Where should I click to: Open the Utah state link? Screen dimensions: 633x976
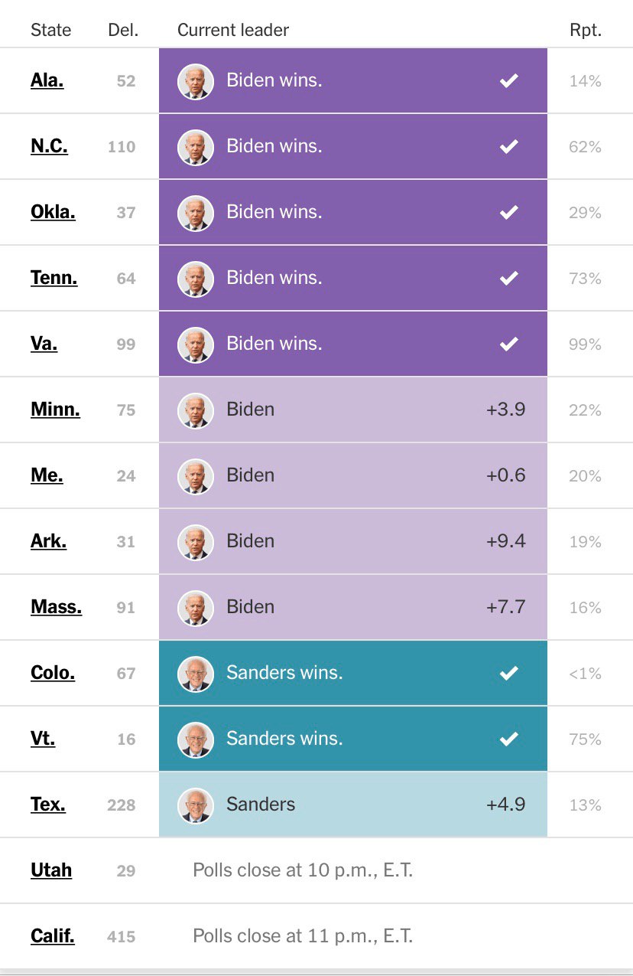pyautogui.click(x=51, y=870)
